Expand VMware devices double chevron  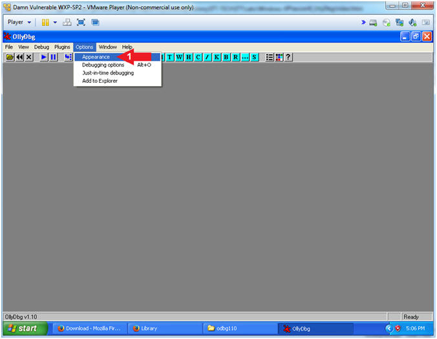tap(363, 22)
